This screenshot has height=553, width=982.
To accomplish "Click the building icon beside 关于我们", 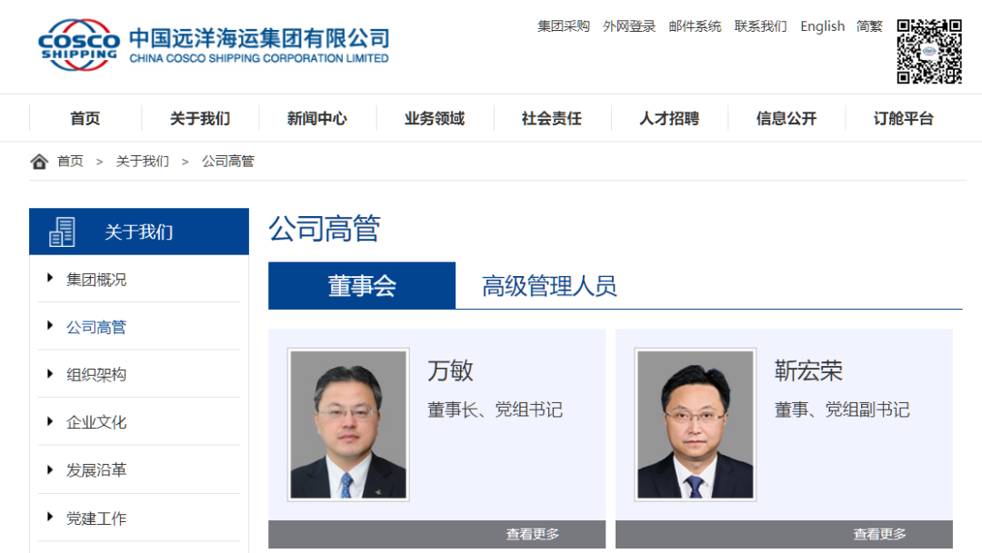I will click(62, 232).
